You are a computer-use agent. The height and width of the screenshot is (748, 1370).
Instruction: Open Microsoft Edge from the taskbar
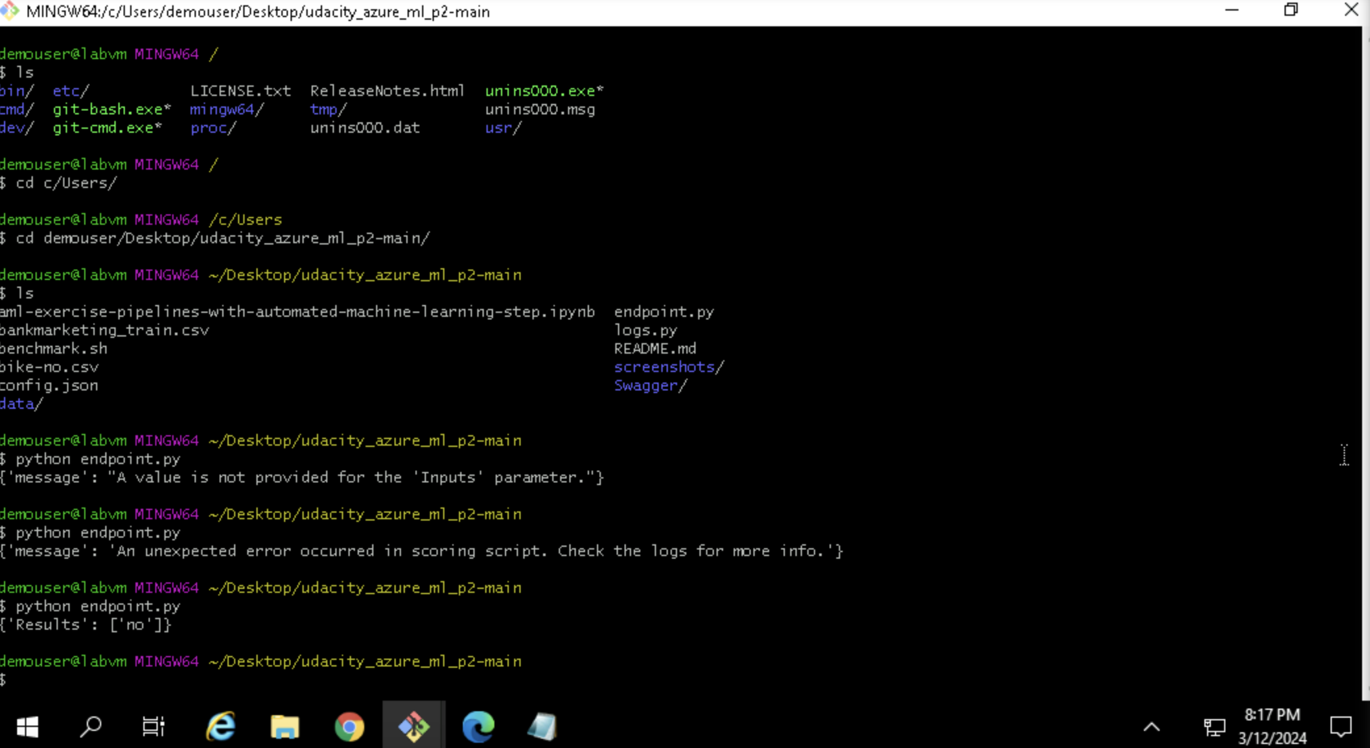(x=478, y=726)
